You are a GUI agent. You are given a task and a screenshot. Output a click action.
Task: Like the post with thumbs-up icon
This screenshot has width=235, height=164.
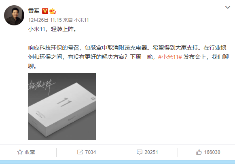(x=199, y=152)
